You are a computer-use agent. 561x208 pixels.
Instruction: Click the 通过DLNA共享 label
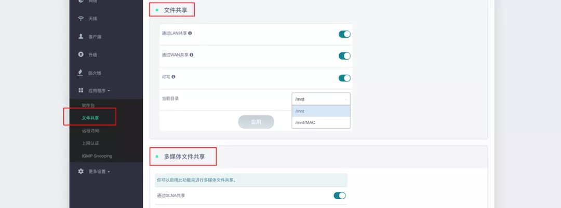(x=171, y=196)
